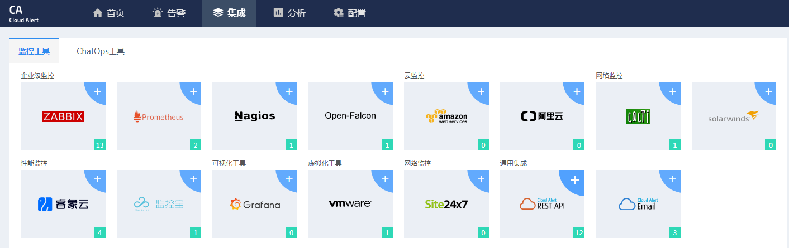Click the Email count badge 3
Viewport: 789px width, 248px height.
[x=675, y=233]
